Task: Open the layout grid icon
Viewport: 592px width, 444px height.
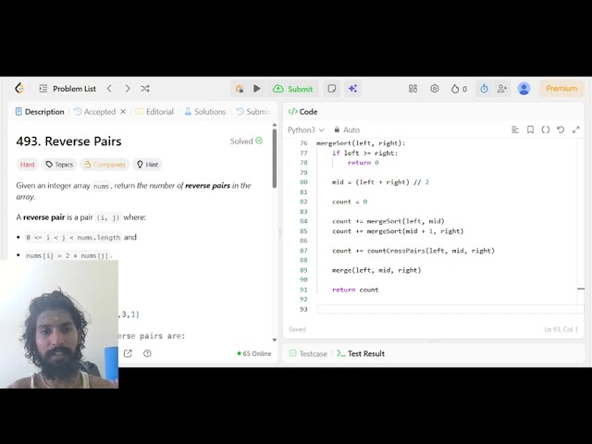Action: 413,89
